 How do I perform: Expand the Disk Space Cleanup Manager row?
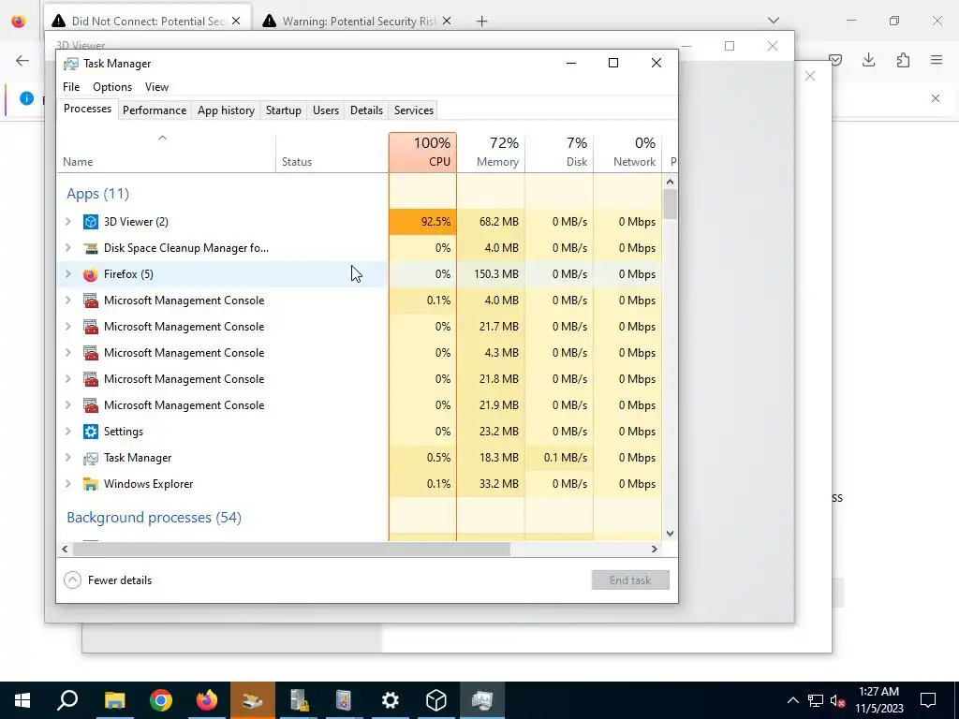pyautogui.click(x=67, y=248)
